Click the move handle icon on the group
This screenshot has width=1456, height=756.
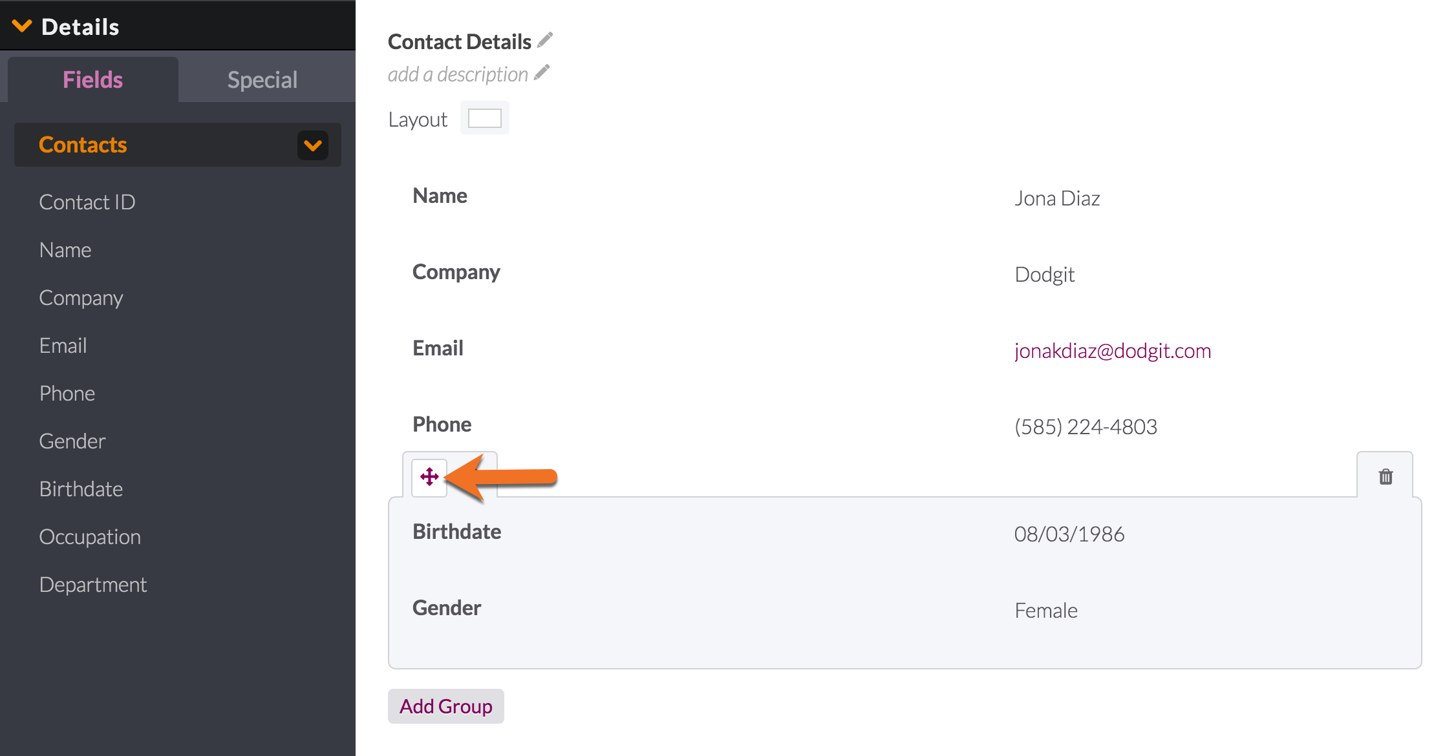429,477
